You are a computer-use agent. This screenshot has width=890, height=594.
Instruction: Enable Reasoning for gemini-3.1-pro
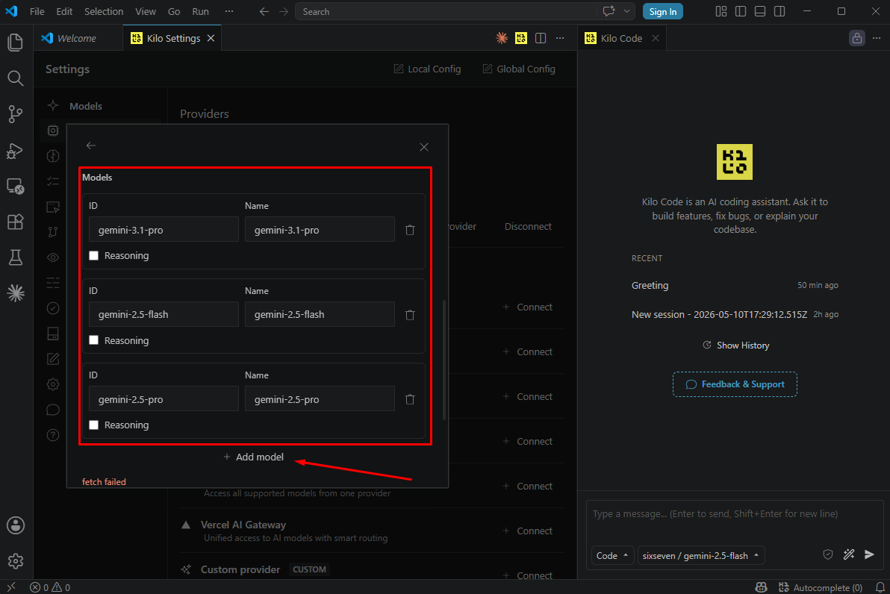click(93, 256)
